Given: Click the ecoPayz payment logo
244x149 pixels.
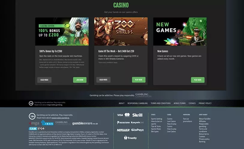Looking at the screenshot, I should coord(137,130).
